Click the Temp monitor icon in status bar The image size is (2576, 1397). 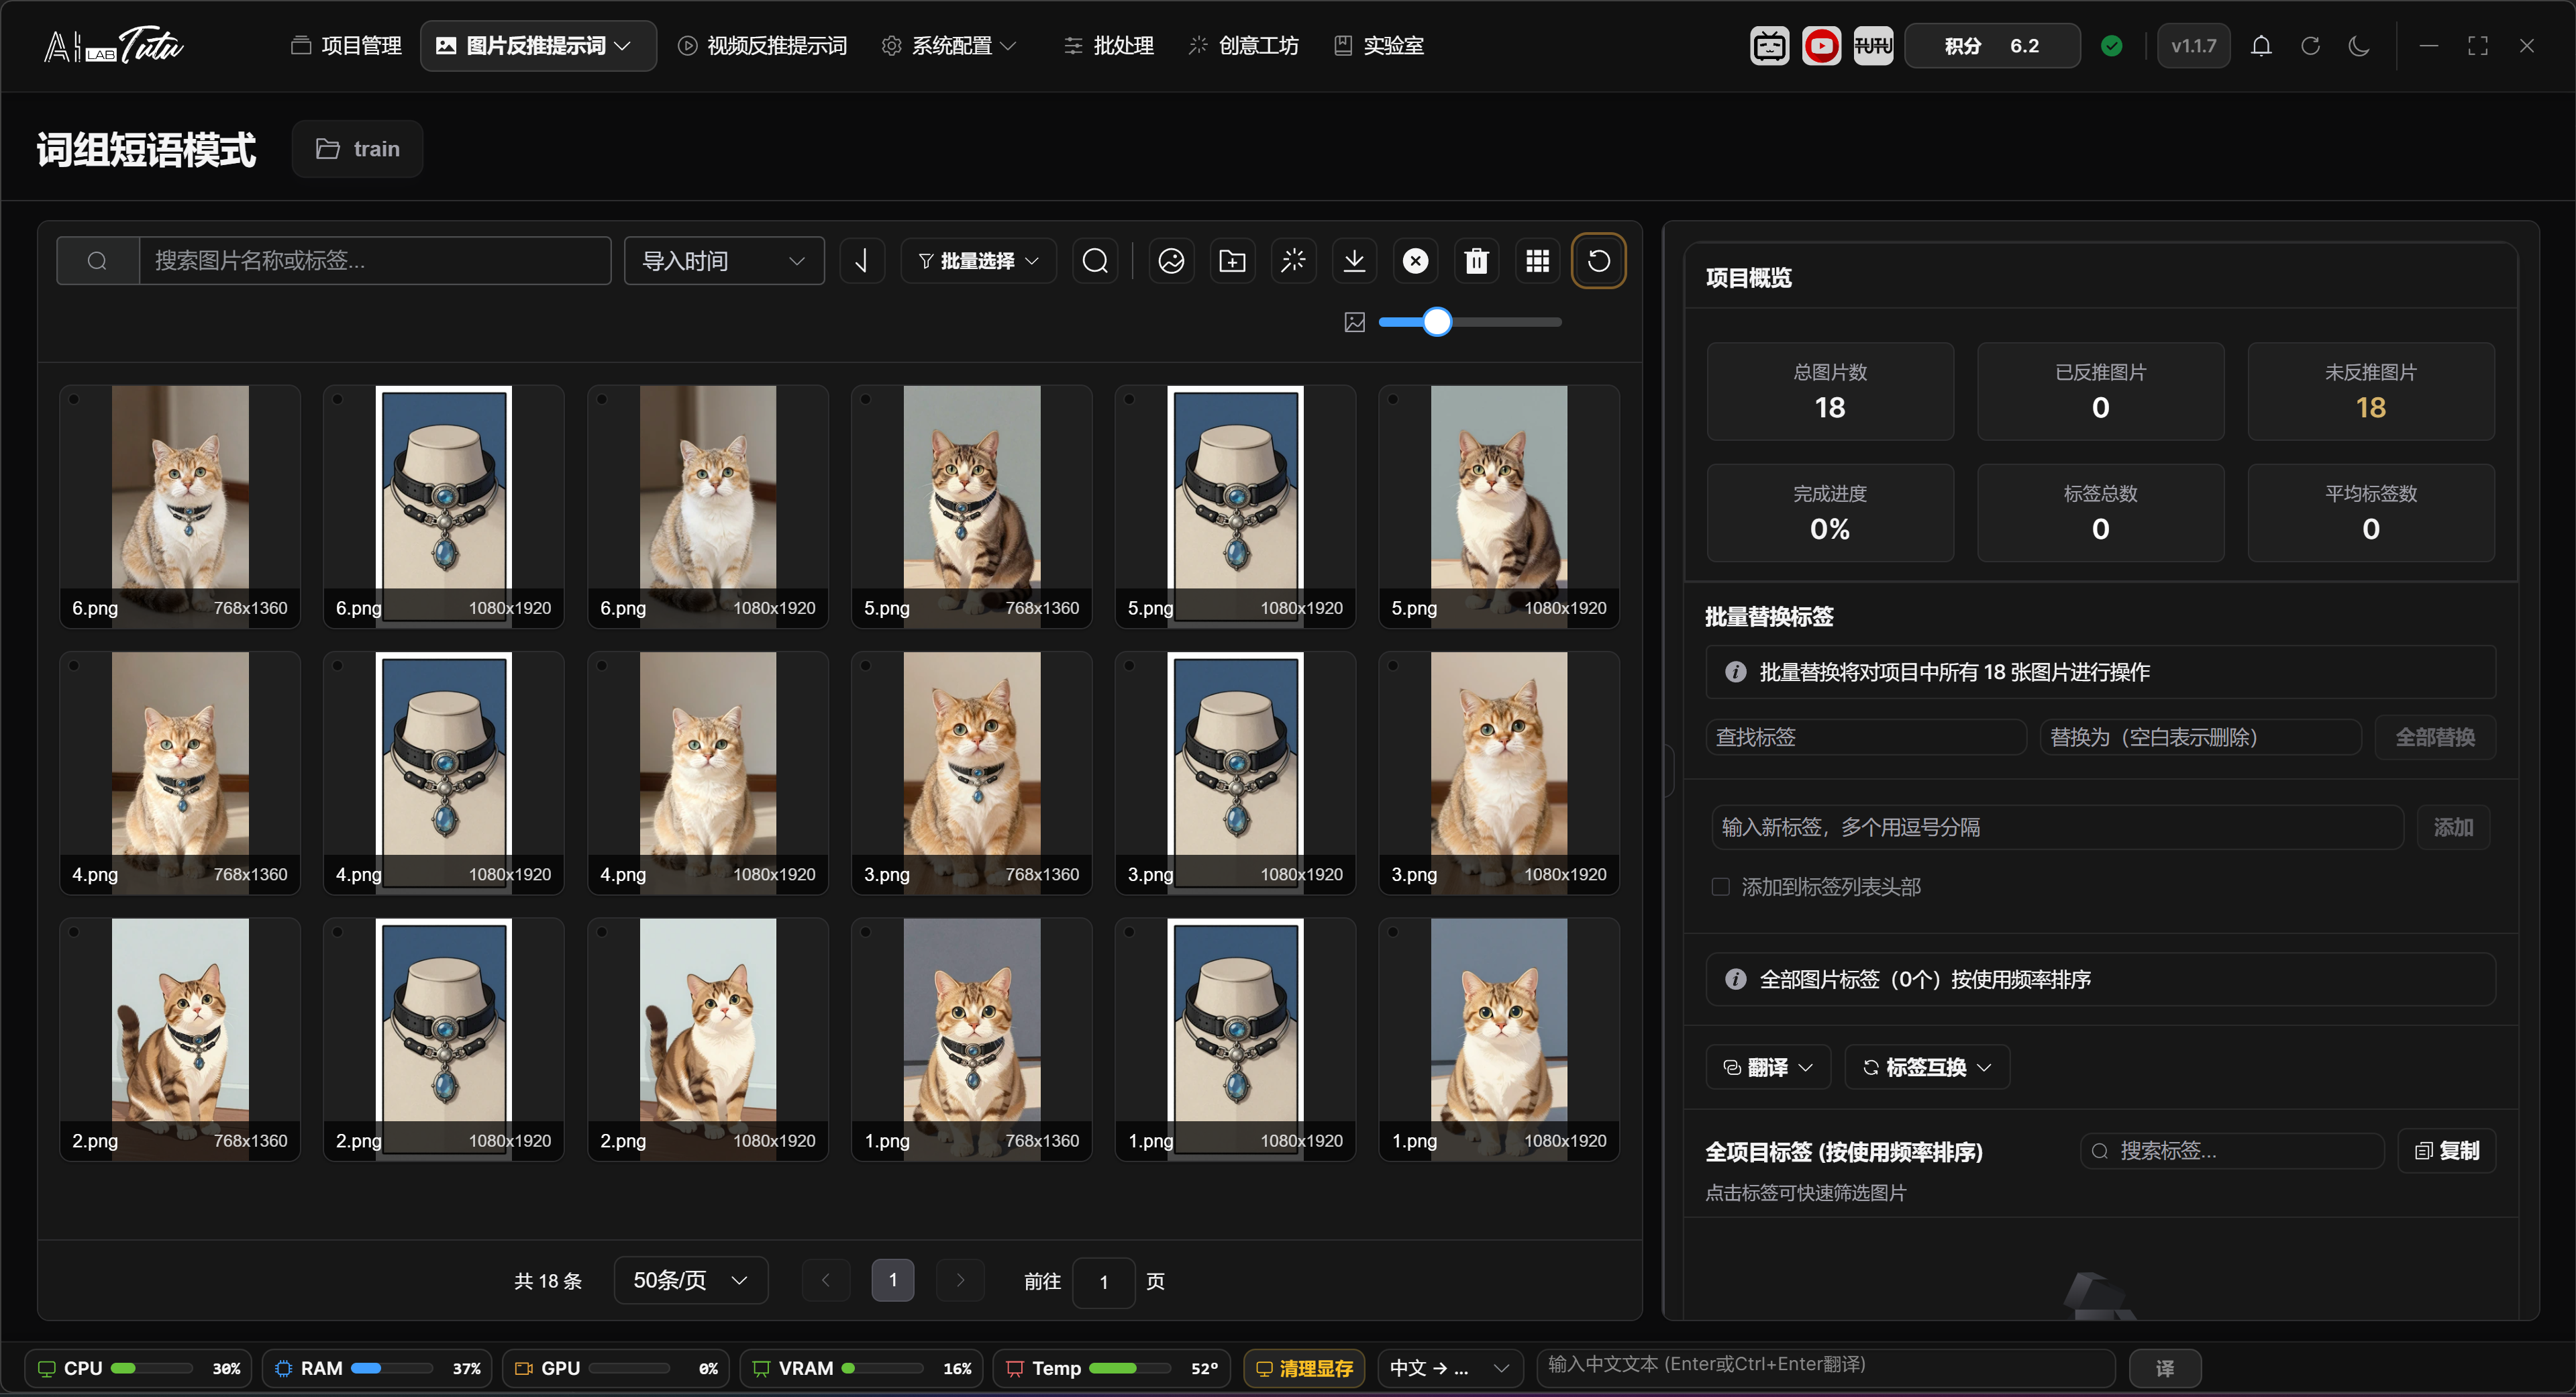1014,1368
